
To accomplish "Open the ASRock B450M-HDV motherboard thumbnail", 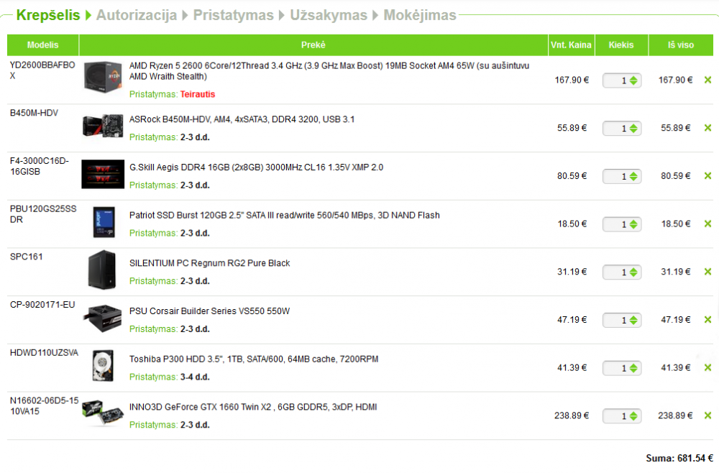I will [103, 126].
